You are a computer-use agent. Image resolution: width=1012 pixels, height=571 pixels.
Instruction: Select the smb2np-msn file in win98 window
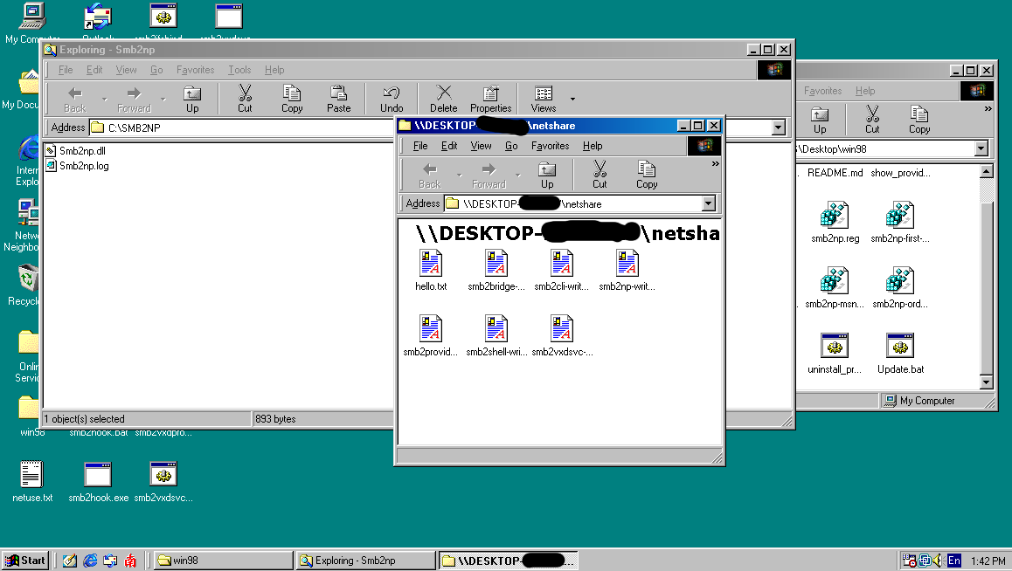(835, 287)
